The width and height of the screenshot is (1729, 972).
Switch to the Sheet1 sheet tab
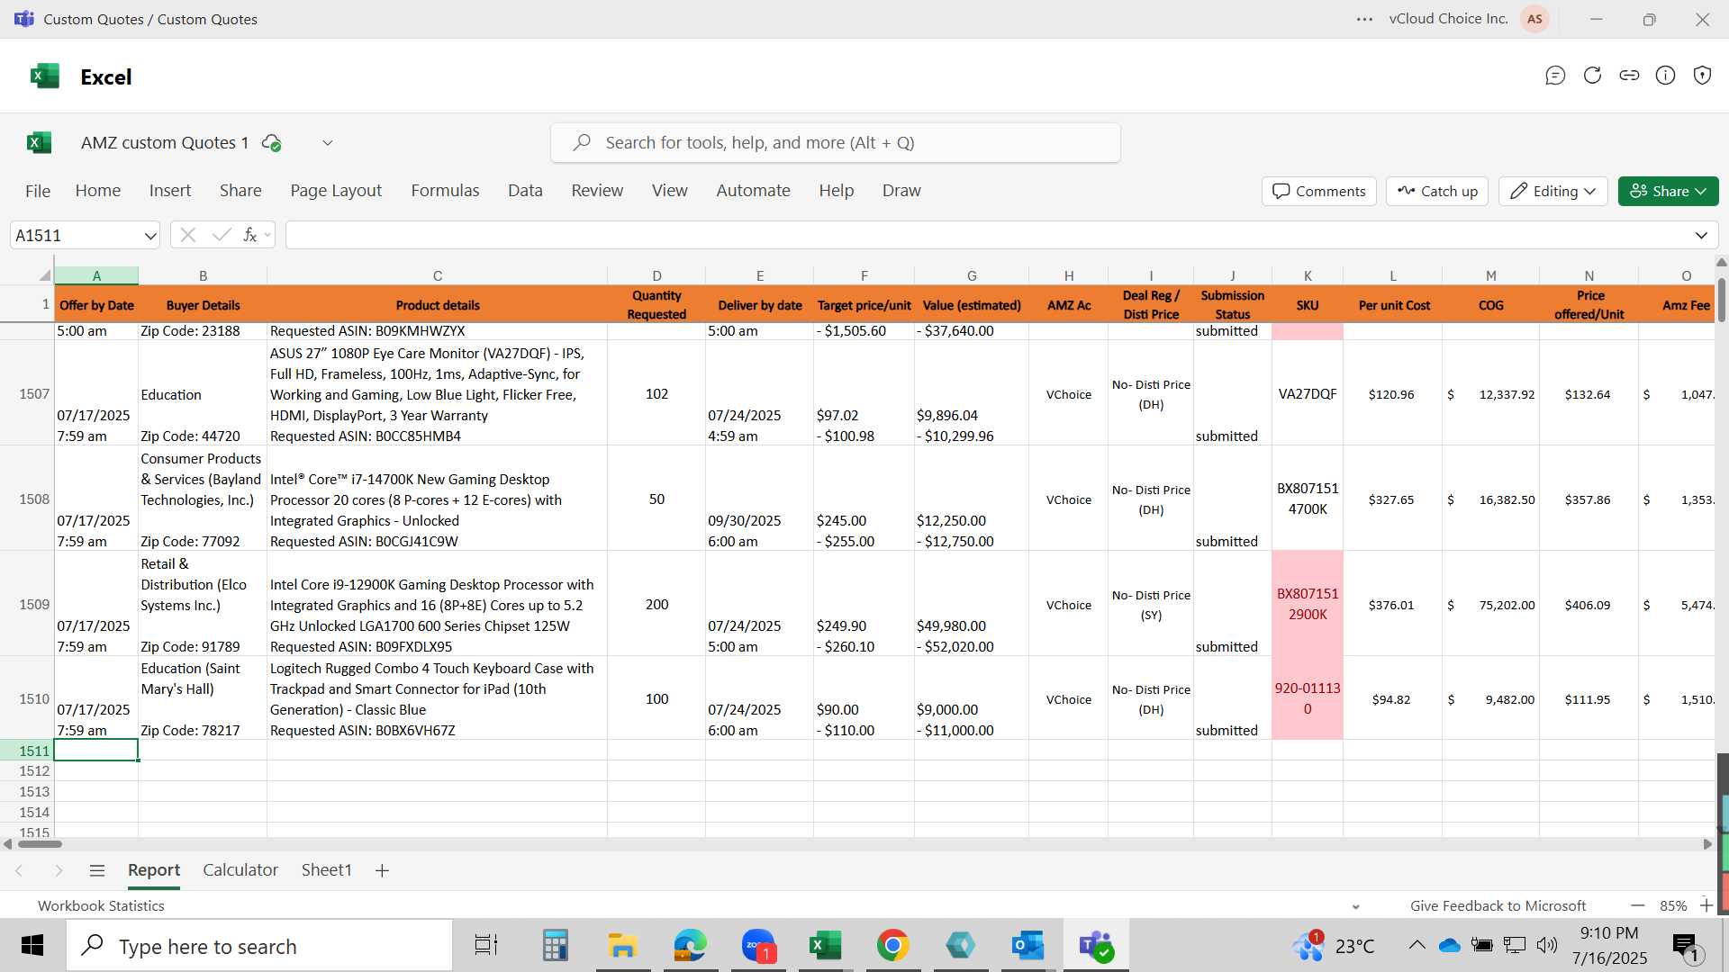coord(326,870)
